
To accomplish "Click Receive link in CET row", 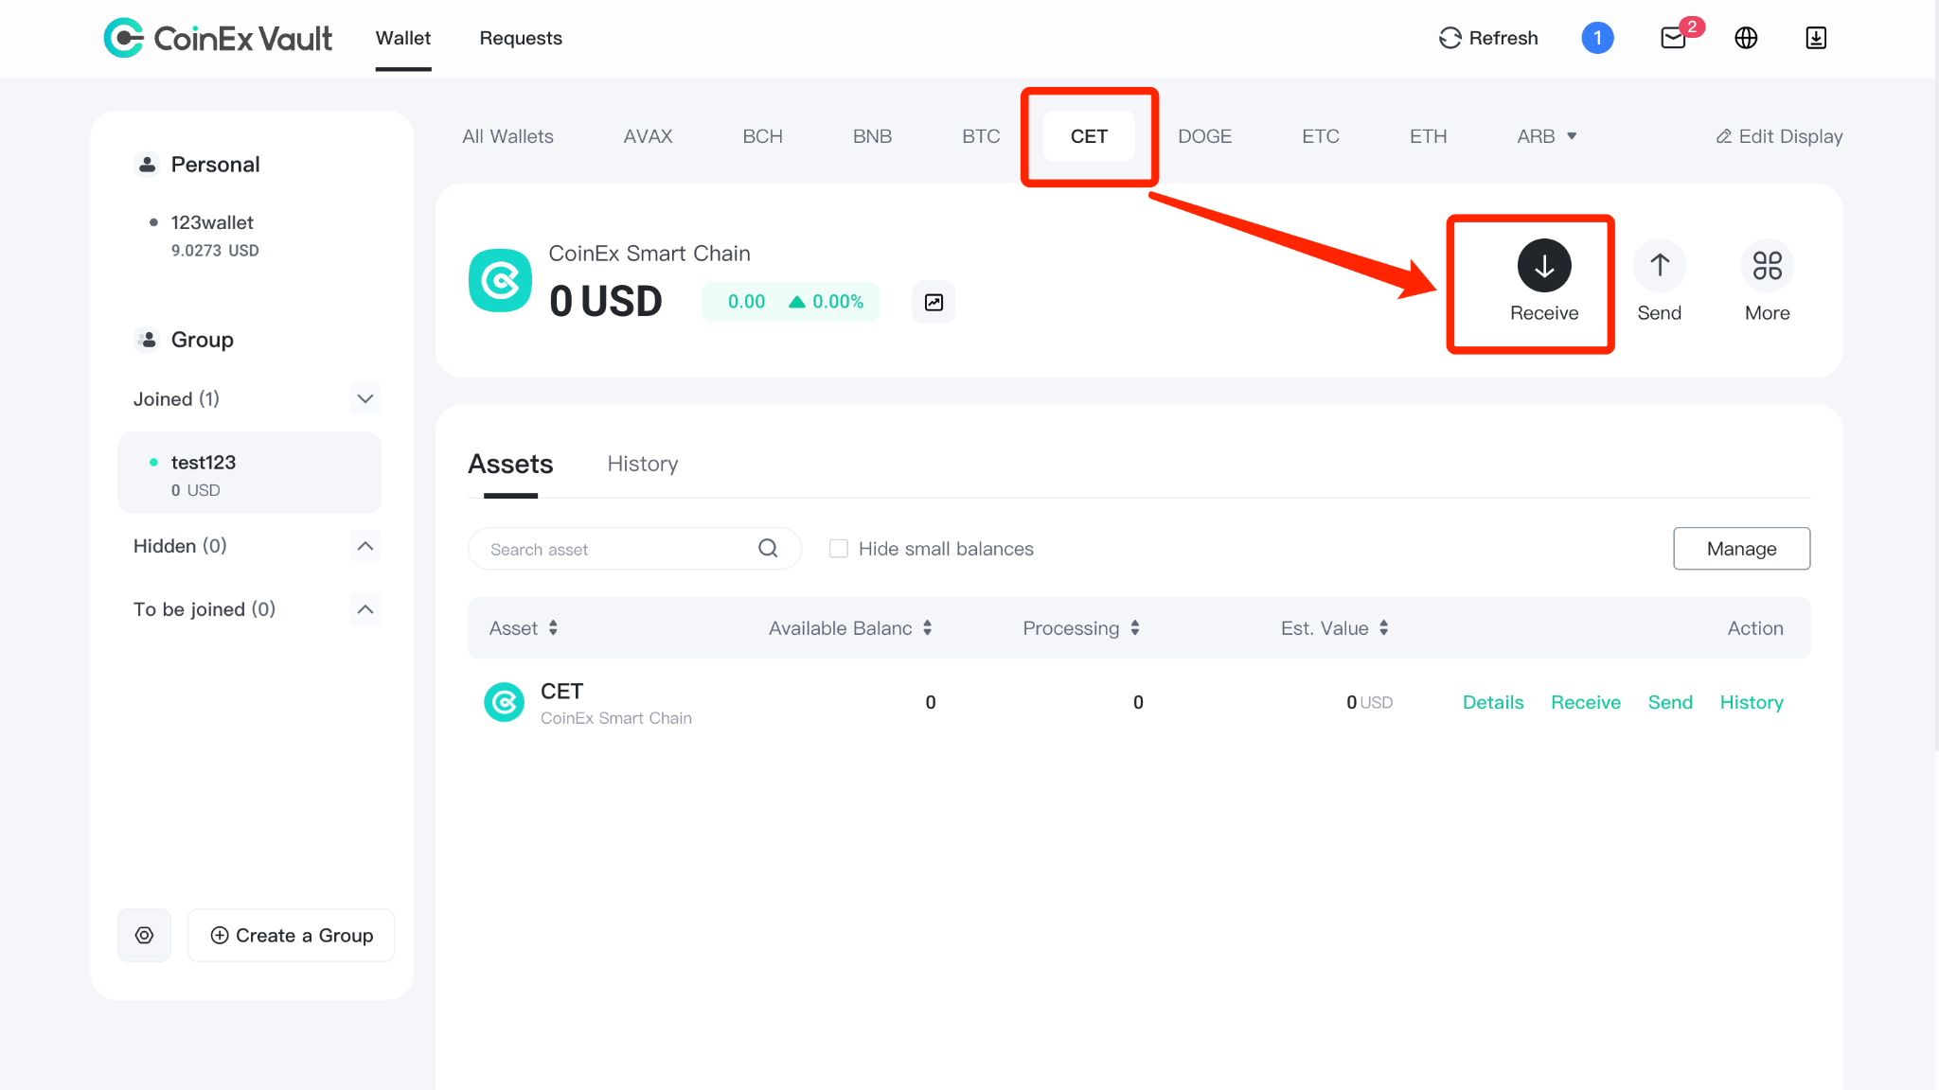I will tap(1586, 702).
